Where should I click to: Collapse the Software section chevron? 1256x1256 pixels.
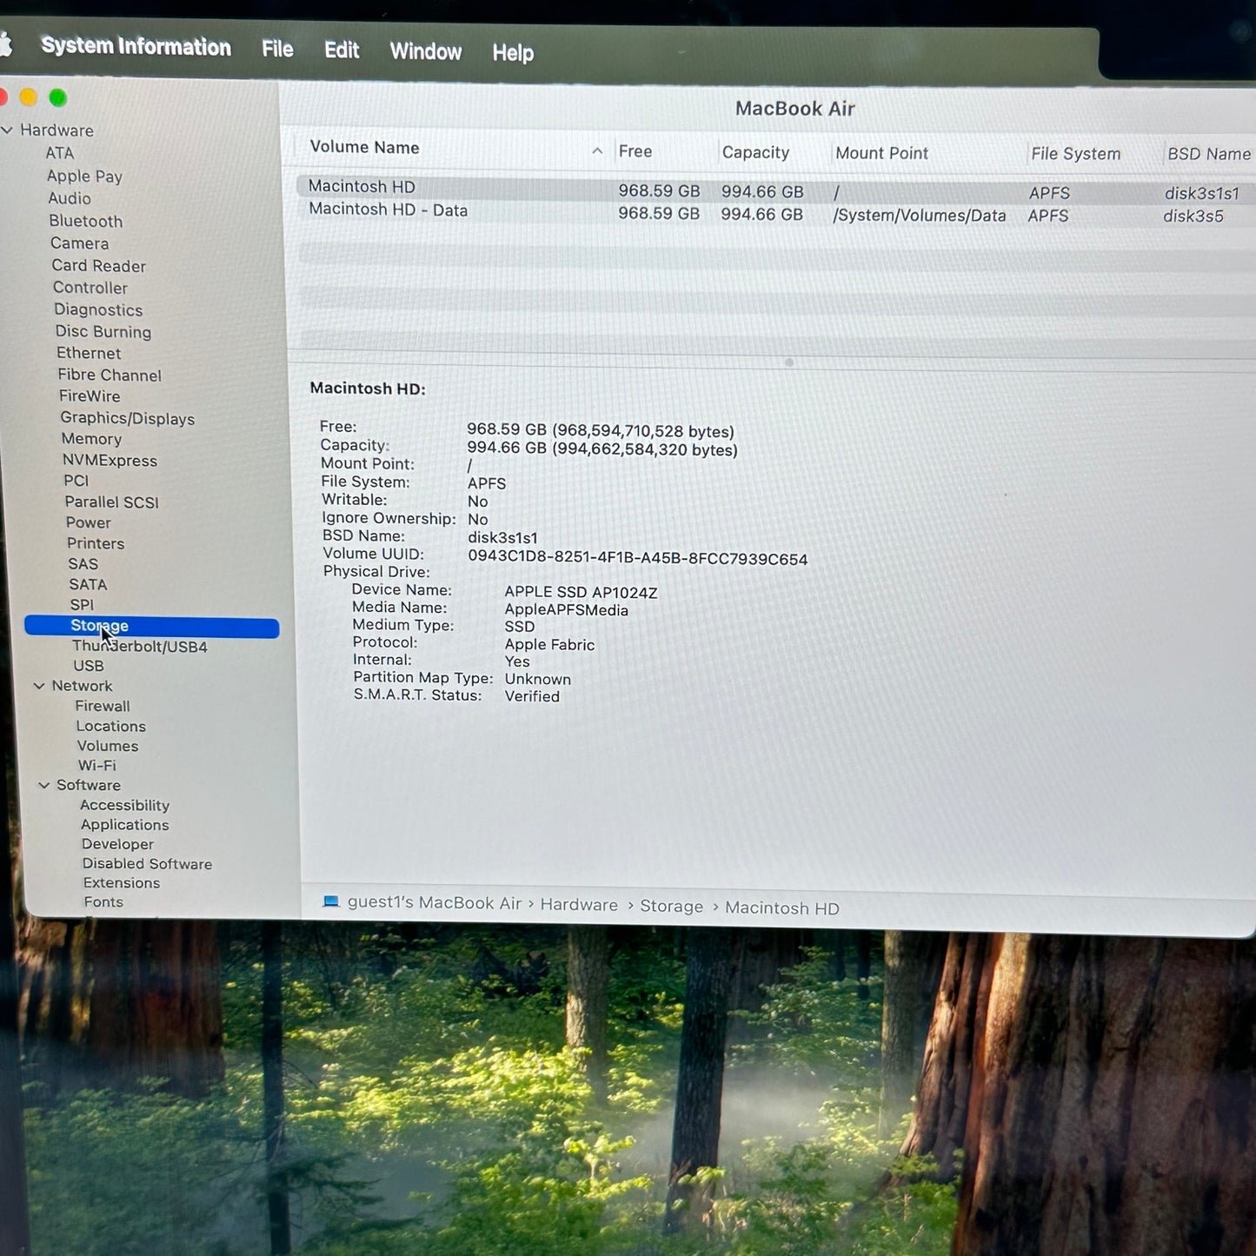coord(44,785)
